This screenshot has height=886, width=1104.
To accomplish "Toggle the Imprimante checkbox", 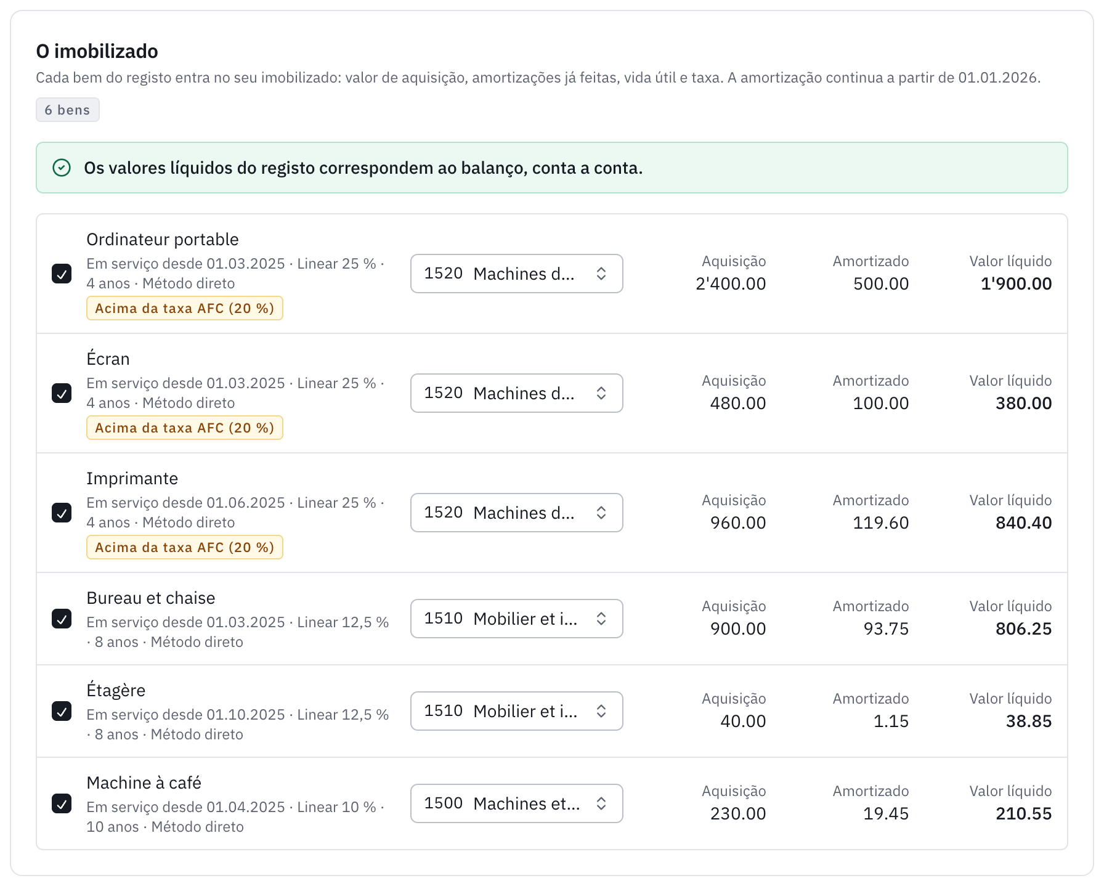I will 62,513.
